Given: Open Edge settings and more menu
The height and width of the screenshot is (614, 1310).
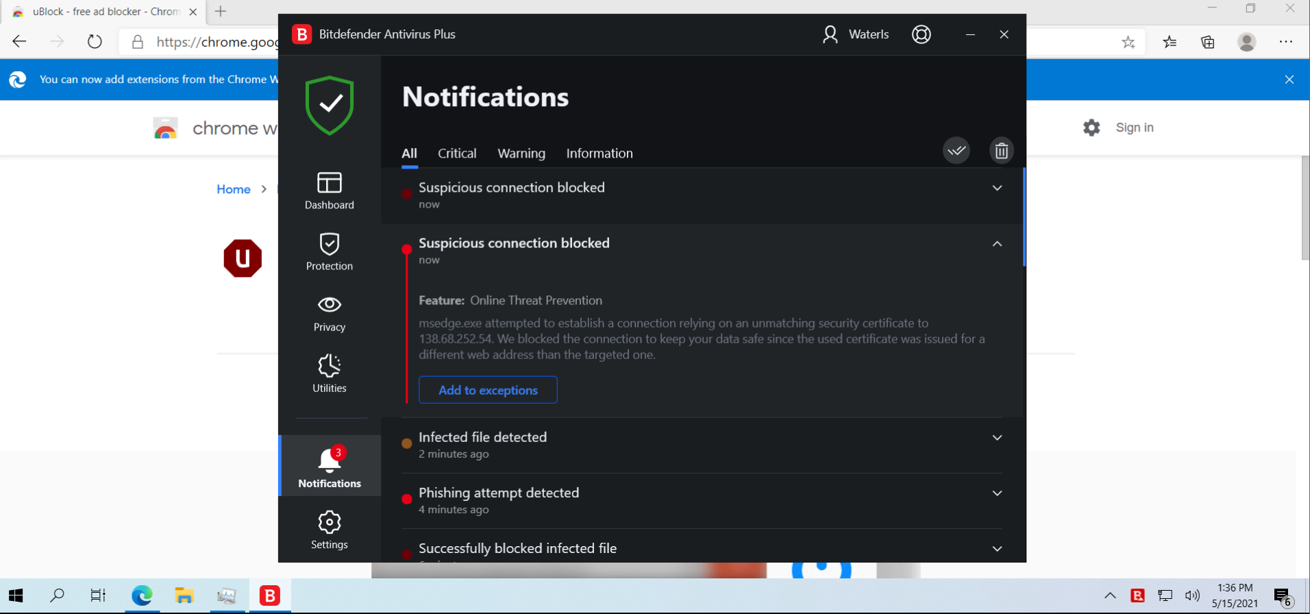Looking at the screenshot, I should point(1286,42).
